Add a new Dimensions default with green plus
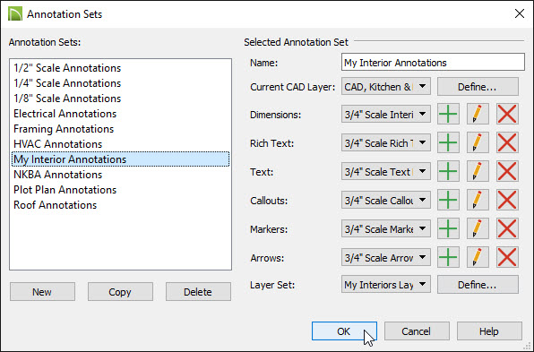Viewport: 534px width, 352px height. [448, 114]
